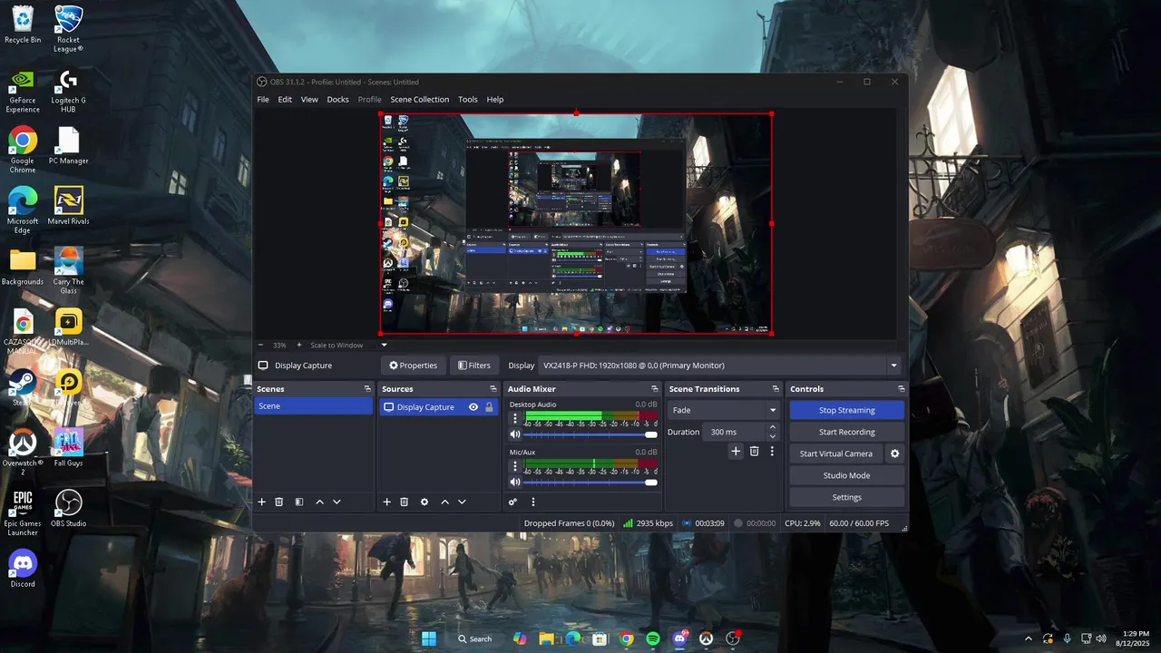Mute Desktop Audio speaker icon

[515, 434]
